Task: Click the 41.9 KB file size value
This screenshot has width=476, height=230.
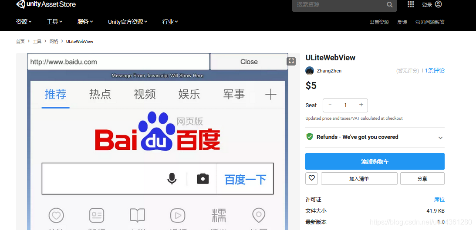Action: [x=435, y=210]
